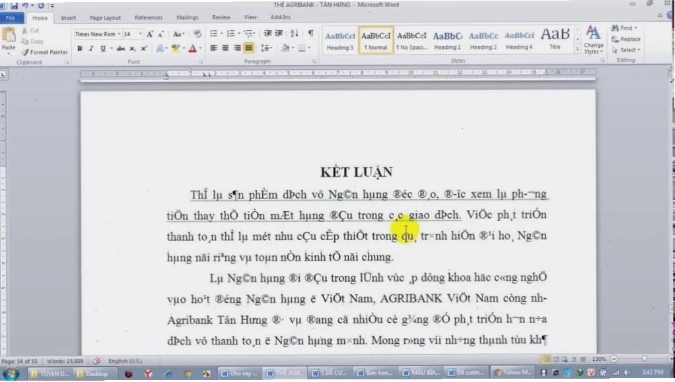Screen dimensions: 675x382
Task: Click Redo in quick access toolbar
Action: click(x=41, y=5)
